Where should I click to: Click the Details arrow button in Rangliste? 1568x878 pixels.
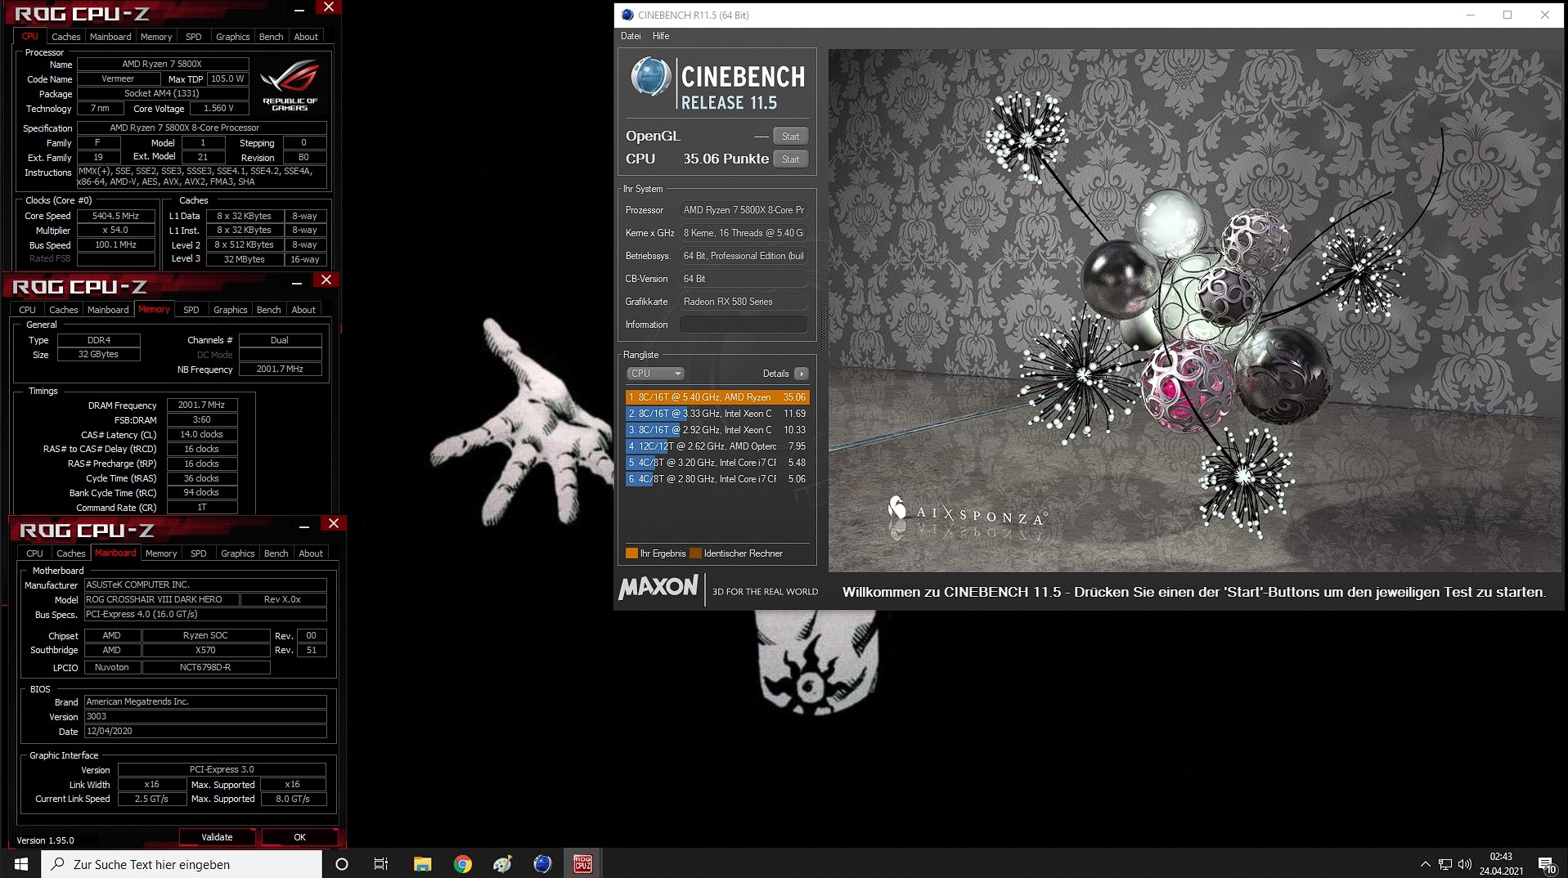(x=802, y=374)
